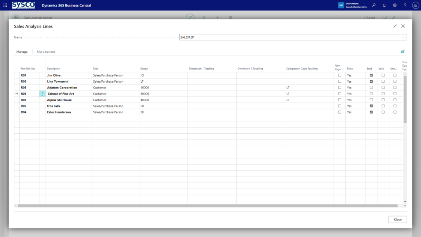The image size is (421, 237).
Task: Open row actions for School of Fine Art
Action: tap(42, 94)
